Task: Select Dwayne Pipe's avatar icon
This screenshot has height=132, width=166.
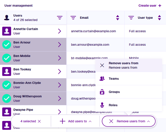Action: 7,112
